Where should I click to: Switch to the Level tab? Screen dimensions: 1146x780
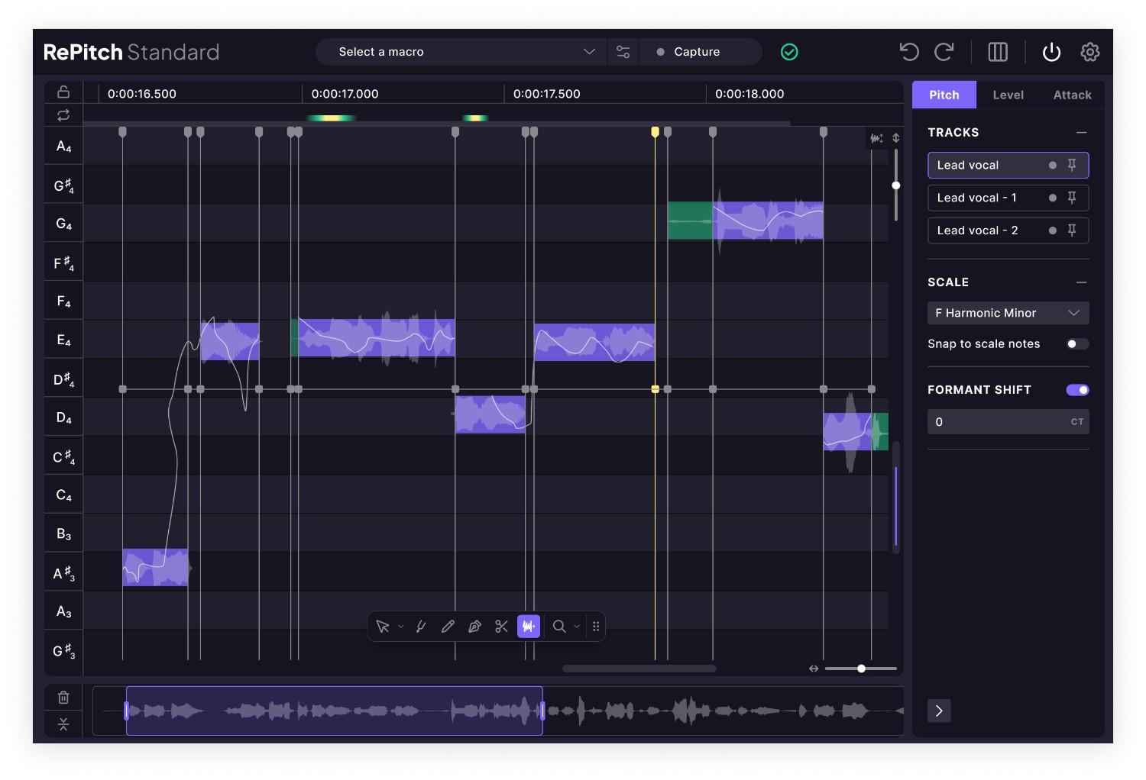pos(1008,95)
